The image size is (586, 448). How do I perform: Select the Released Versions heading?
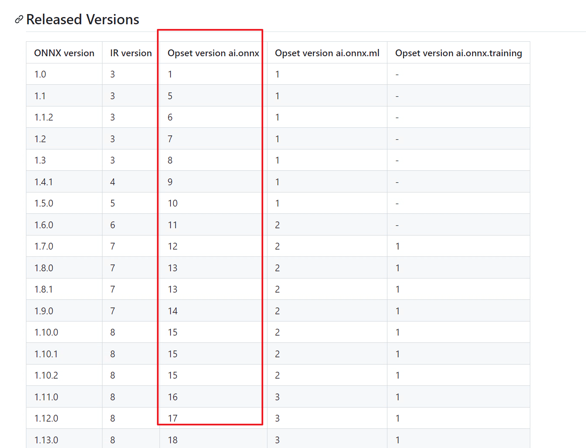coord(82,19)
